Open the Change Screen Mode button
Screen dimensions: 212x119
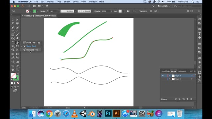[15, 91]
